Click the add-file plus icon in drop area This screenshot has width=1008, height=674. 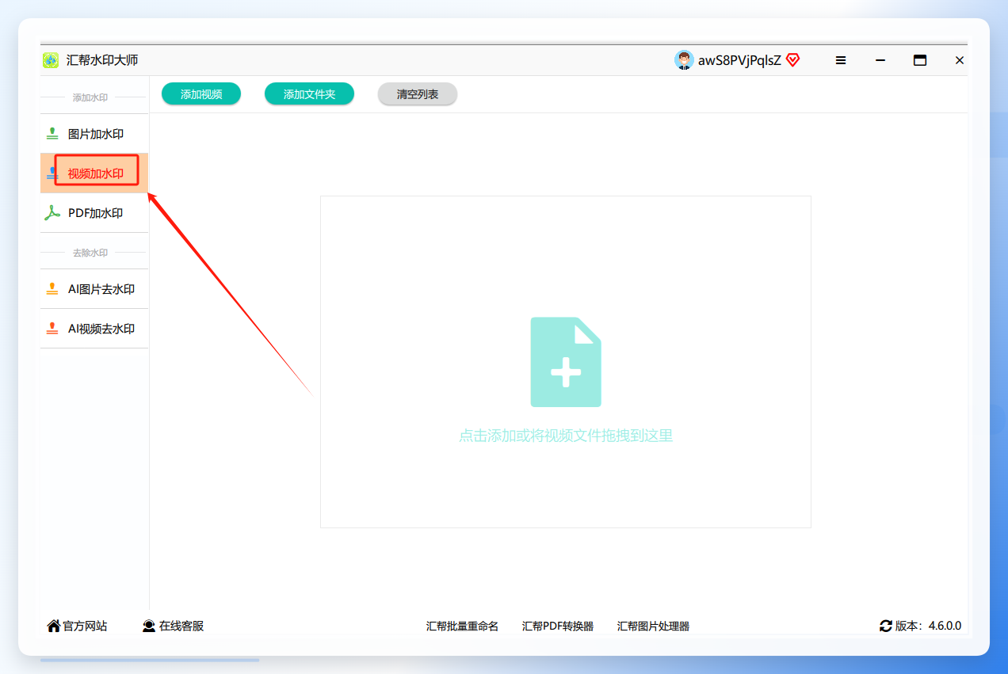point(566,362)
